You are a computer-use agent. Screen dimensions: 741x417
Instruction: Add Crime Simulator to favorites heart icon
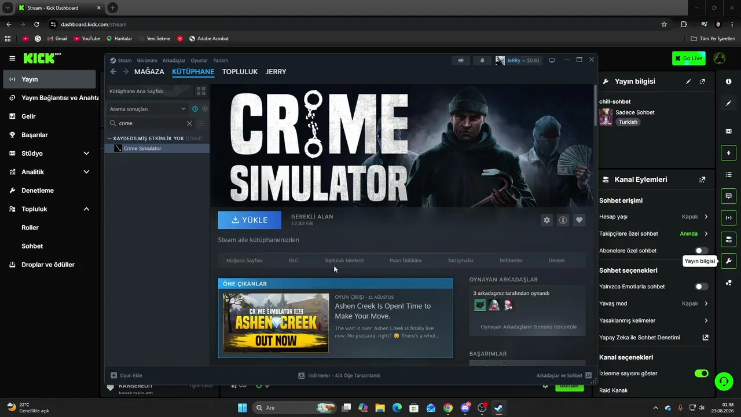tap(579, 220)
